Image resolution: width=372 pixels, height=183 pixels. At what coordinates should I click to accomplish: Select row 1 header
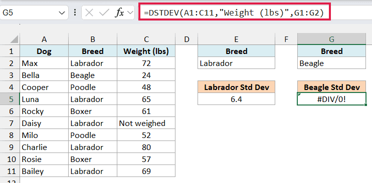tap(10, 51)
